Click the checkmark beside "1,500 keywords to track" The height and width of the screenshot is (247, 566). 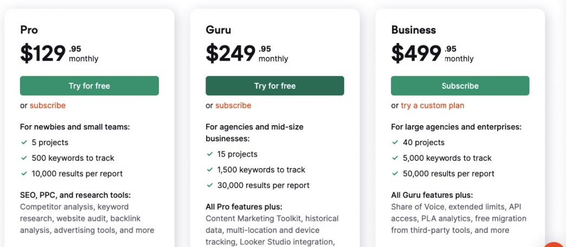click(x=210, y=170)
